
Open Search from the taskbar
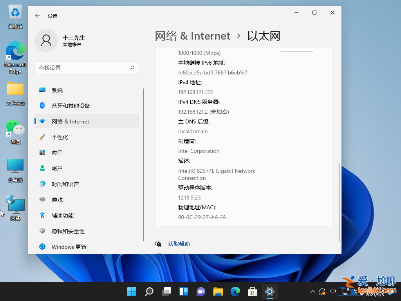149,292
